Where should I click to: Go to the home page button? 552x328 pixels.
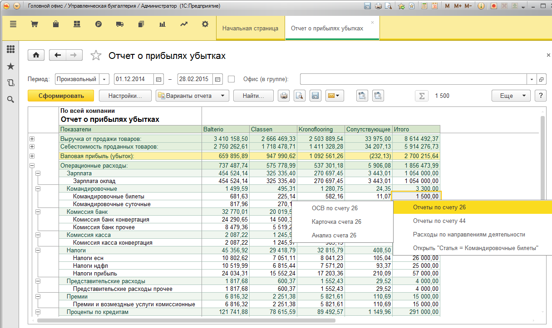(x=36, y=55)
